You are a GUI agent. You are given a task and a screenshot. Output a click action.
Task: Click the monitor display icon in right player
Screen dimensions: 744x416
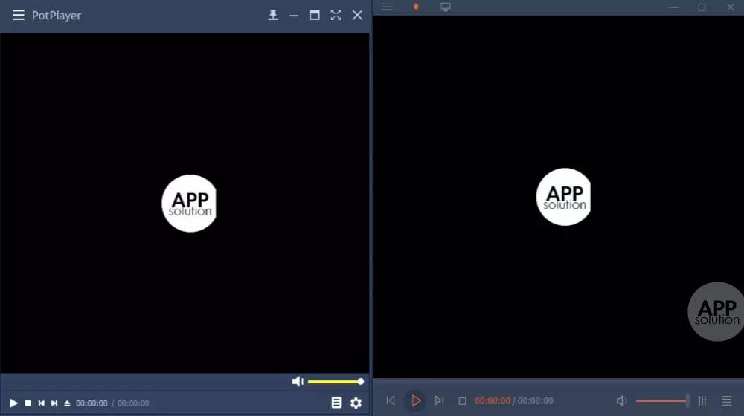click(445, 7)
